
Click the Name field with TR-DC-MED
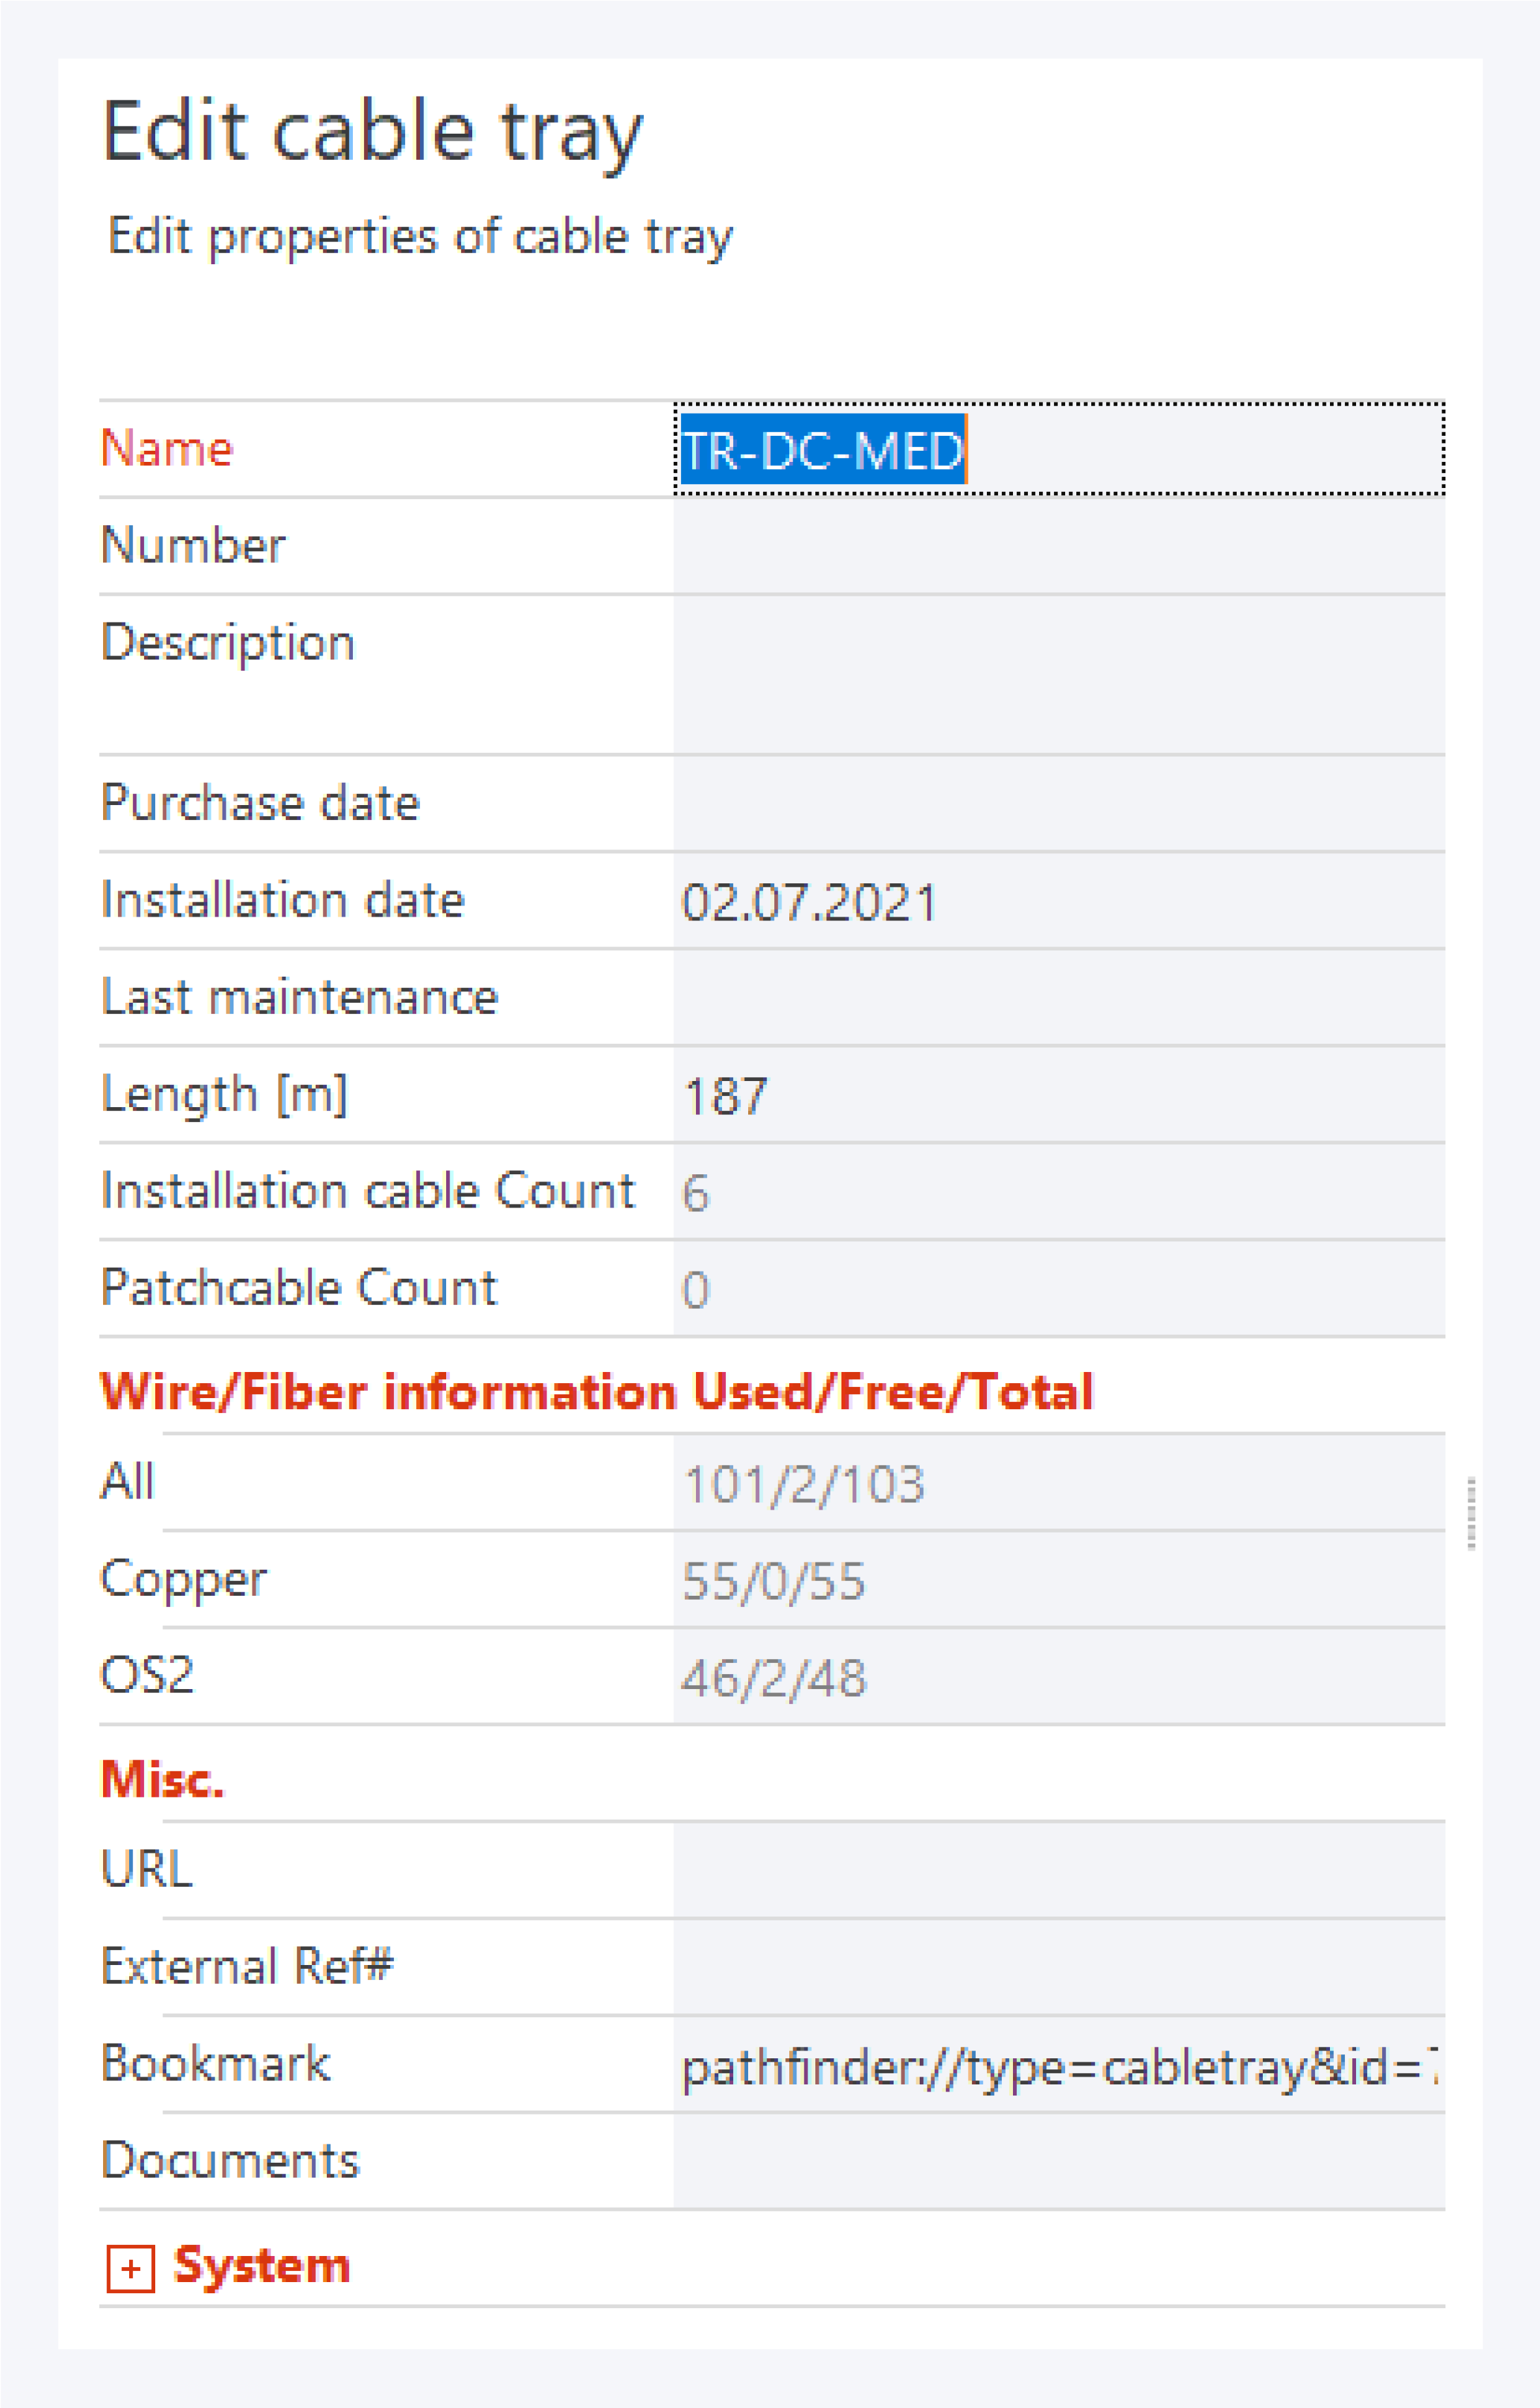(x=1058, y=449)
